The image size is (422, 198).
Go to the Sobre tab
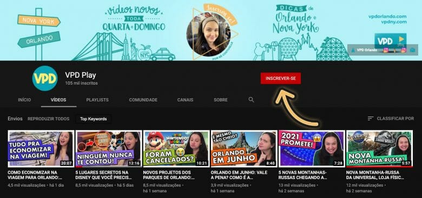tap(221, 100)
